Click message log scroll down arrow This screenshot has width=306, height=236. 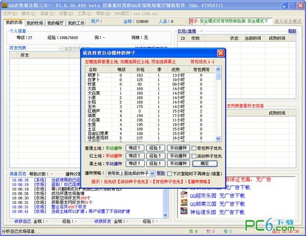[165, 215]
